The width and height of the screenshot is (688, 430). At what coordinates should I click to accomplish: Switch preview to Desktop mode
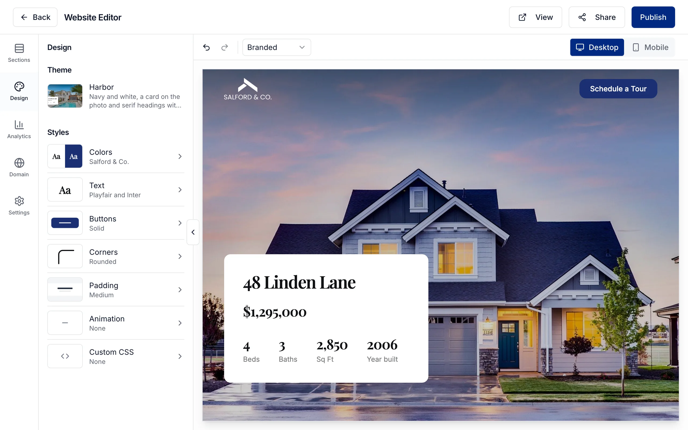pyautogui.click(x=597, y=47)
